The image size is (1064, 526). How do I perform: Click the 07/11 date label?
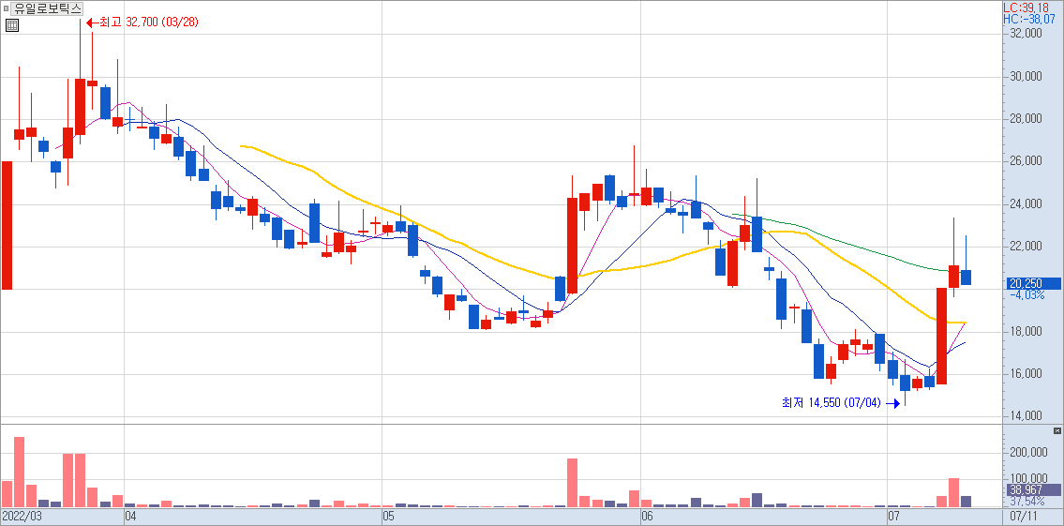click(1024, 517)
